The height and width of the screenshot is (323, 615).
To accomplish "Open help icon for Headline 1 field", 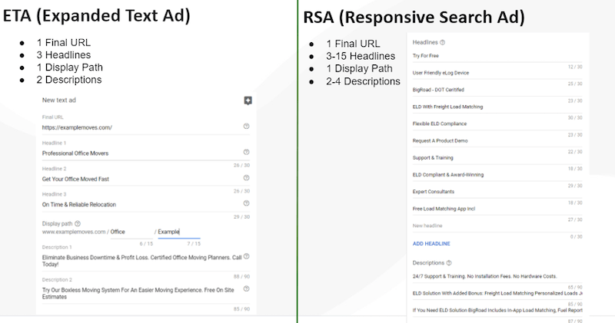I will click(x=246, y=152).
